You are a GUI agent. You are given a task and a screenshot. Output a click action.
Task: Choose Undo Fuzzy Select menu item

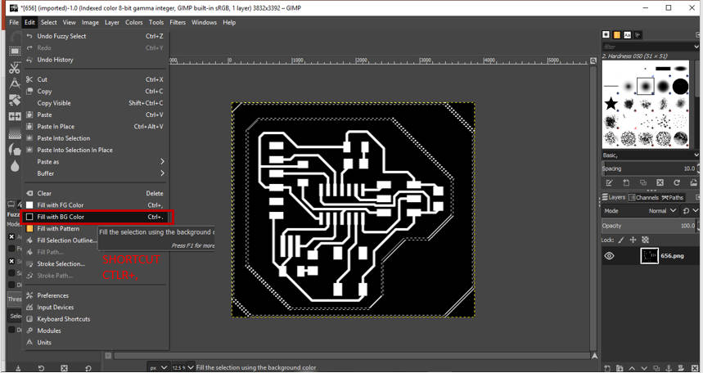pyautogui.click(x=96, y=36)
